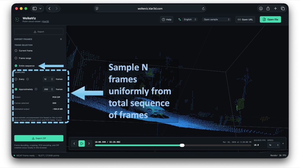The width and height of the screenshot is (300, 168).
Task: Click info icon next to Approximately
Action: 36,89
